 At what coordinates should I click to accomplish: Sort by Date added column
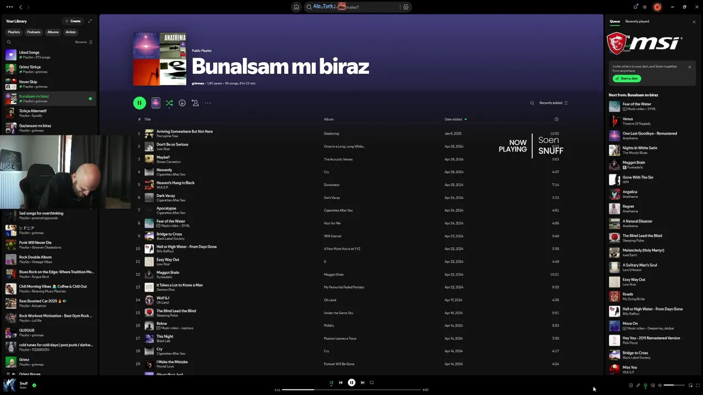click(455, 119)
